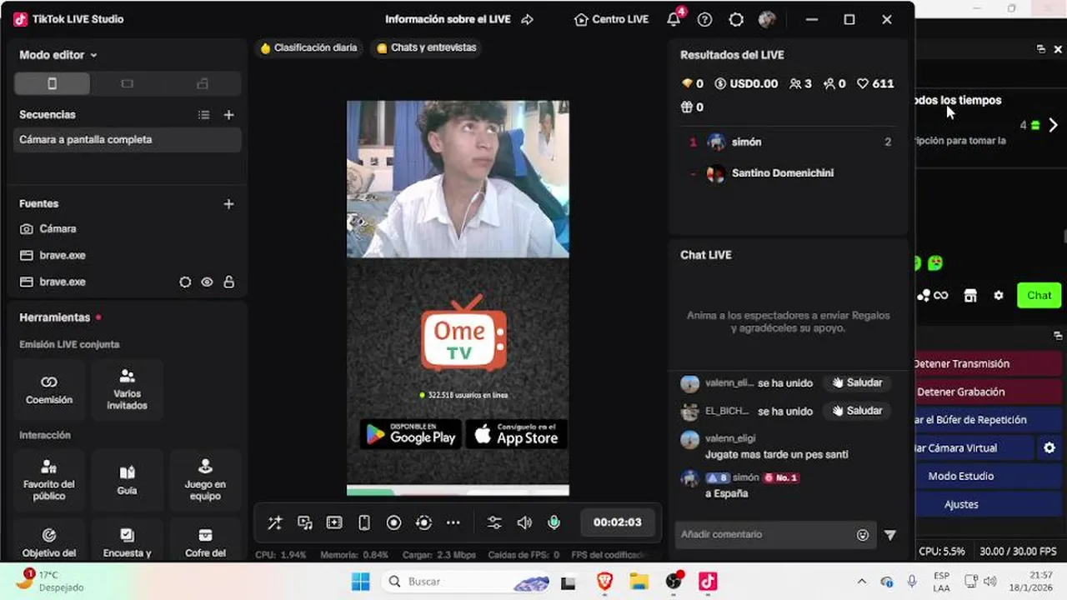Open the chat filter funnel icon

pyautogui.click(x=890, y=535)
